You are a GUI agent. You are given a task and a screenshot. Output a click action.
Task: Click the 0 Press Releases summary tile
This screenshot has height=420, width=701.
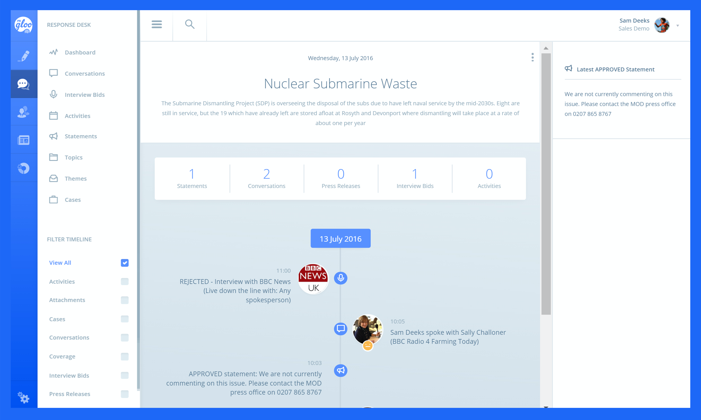point(341,179)
